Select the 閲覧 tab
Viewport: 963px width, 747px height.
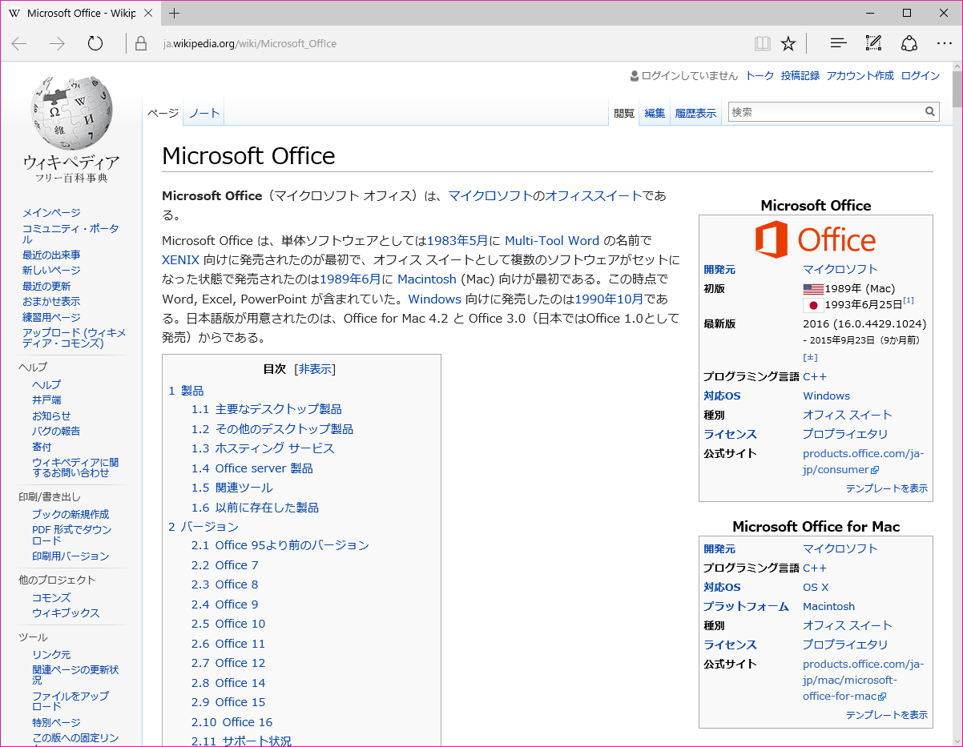624,114
